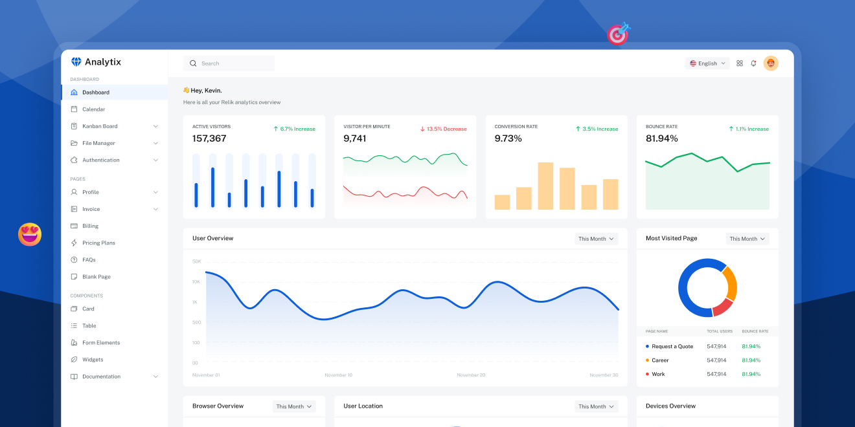This screenshot has height=427, width=855.
Task: Click the Documentation icon in sidebar
Action: pos(74,376)
